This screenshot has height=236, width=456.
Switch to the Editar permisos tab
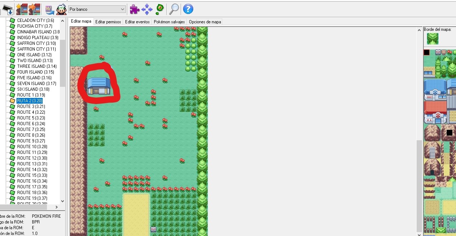point(108,22)
